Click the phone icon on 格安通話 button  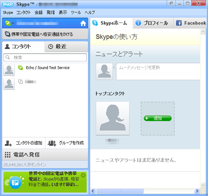click(8, 34)
